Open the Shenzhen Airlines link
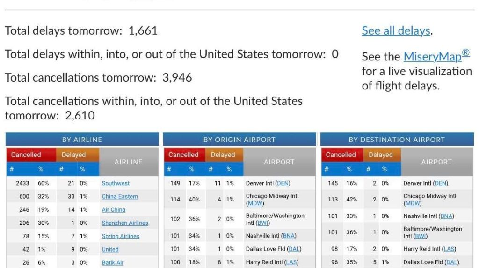The image size is (479, 268). [125, 223]
